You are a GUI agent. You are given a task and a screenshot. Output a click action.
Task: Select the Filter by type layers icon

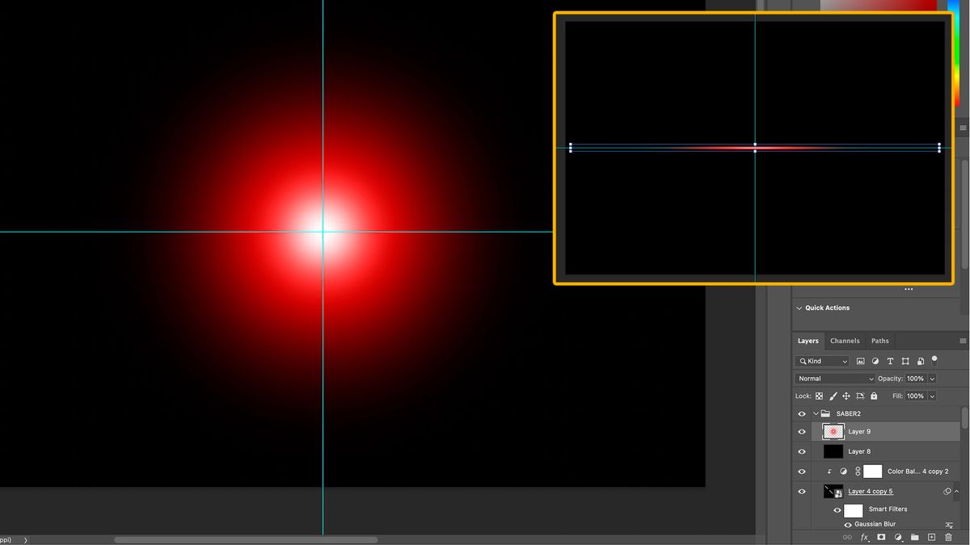889,361
